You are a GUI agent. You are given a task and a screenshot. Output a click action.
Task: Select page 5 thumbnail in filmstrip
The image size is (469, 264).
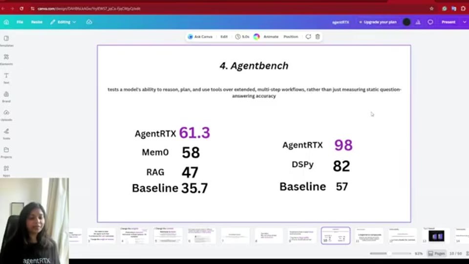[168, 236]
